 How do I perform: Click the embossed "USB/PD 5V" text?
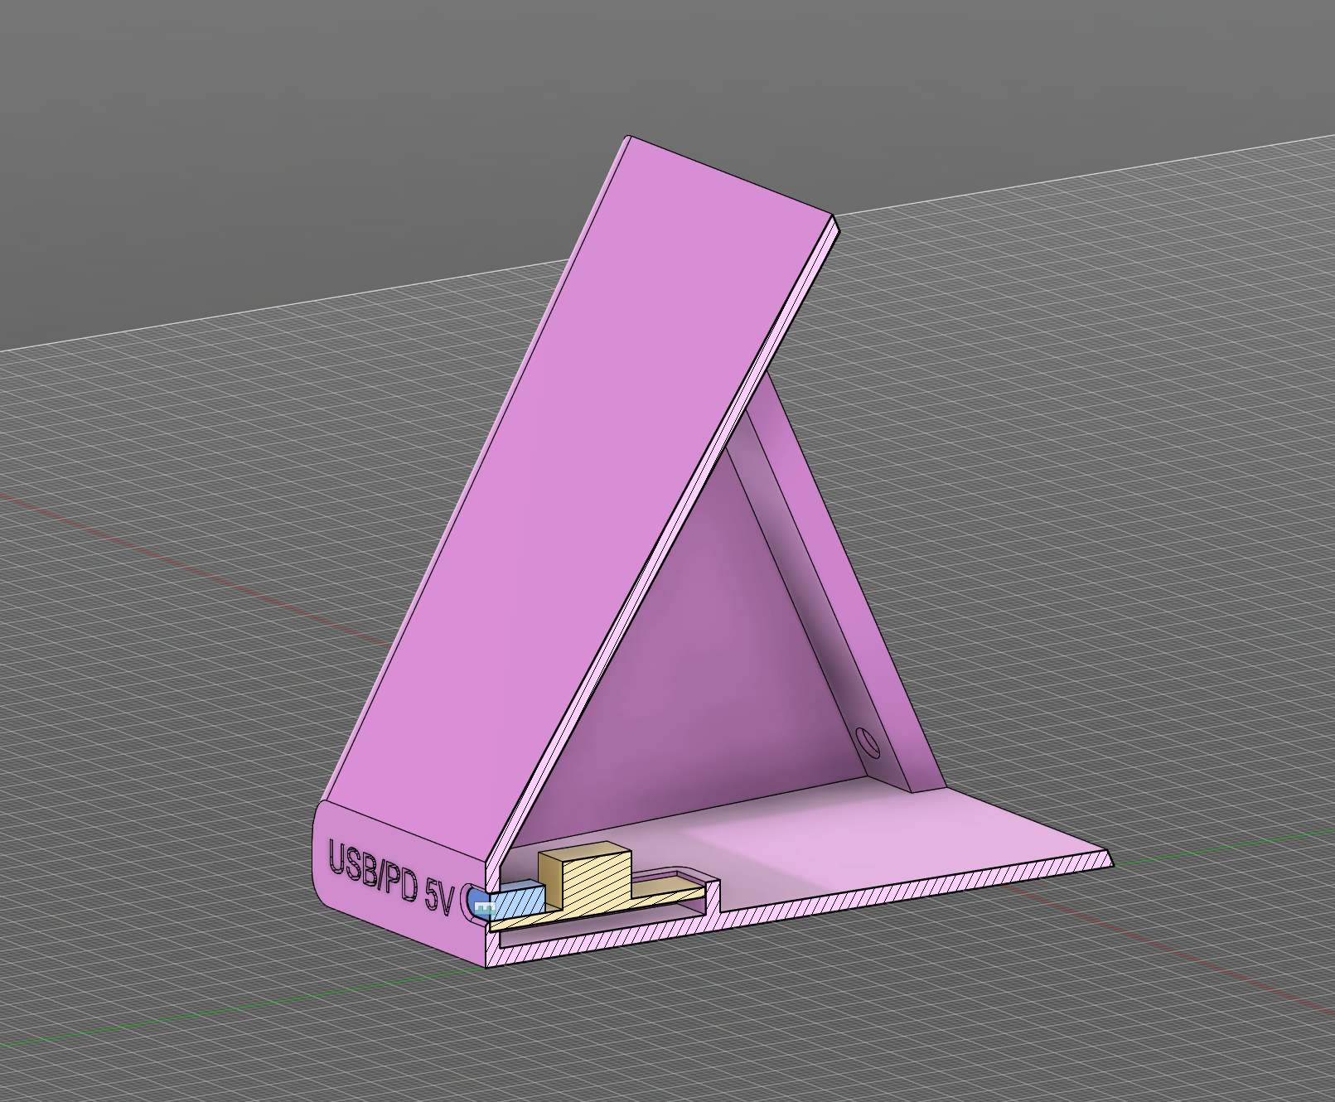click(391, 879)
